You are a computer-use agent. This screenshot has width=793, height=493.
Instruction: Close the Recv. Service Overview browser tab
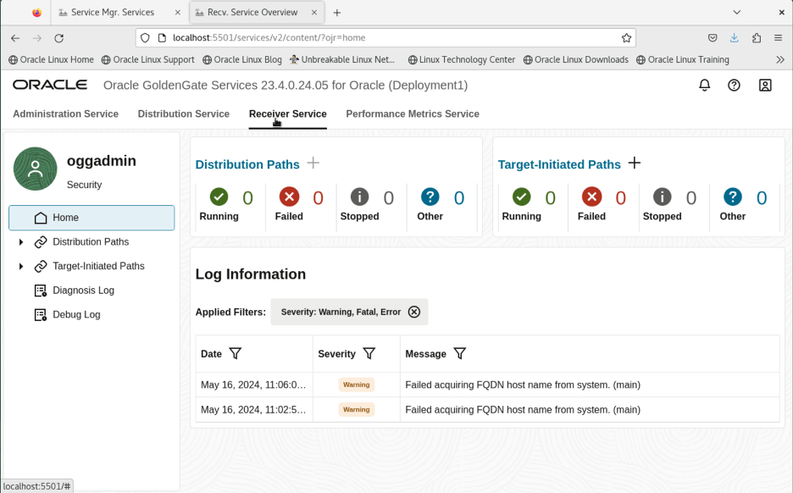[x=314, y=13]
